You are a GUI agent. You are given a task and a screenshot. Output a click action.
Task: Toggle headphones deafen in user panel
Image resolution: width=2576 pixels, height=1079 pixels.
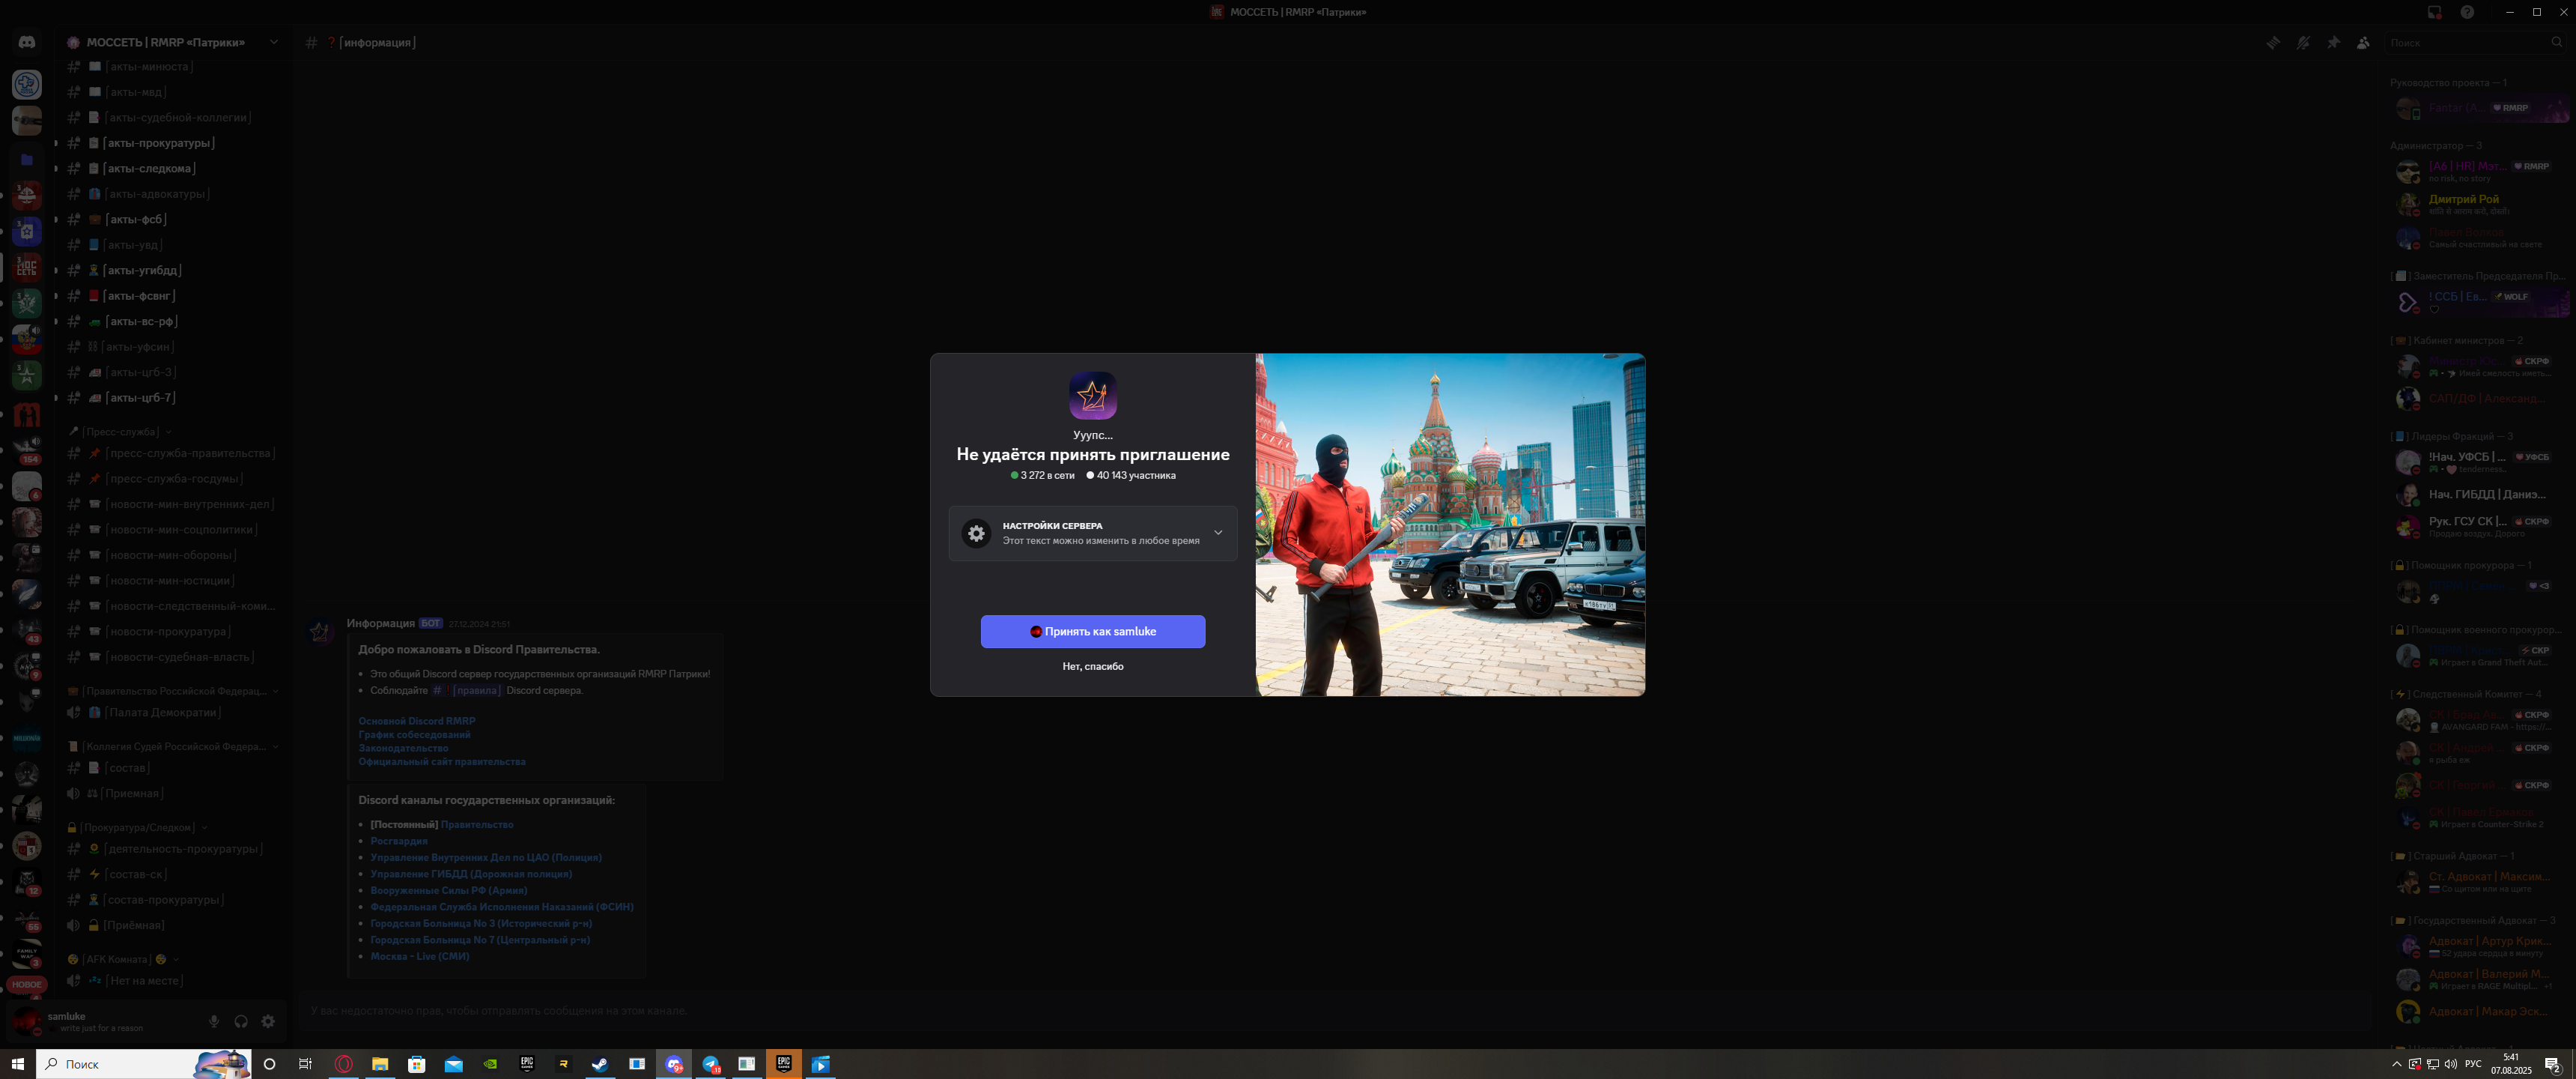pyautogui.click(x=241, y=1021)
